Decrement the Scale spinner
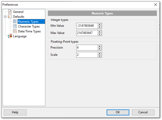The height and width of the screenshot is (120, 162). tap(99, 56)
